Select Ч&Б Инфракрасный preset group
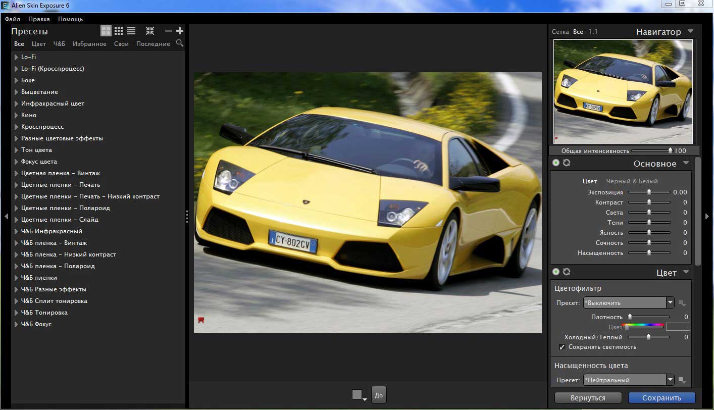Image resolution: width=714 pixels, height=410 pixels. 52,231
